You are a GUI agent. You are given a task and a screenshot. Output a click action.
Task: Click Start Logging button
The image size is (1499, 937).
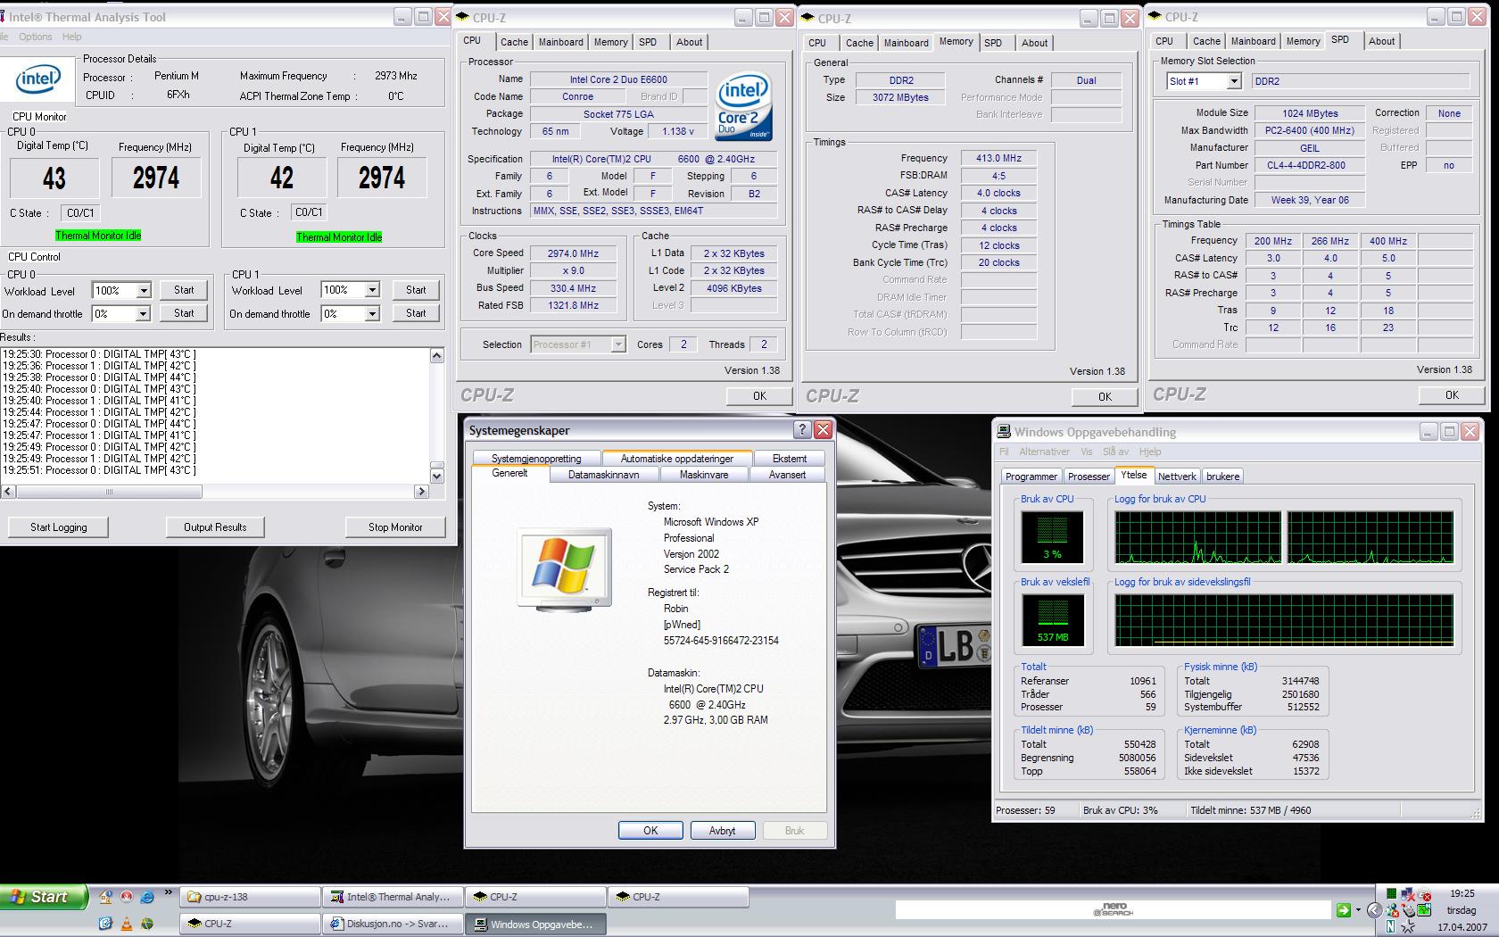pos(58,527)
